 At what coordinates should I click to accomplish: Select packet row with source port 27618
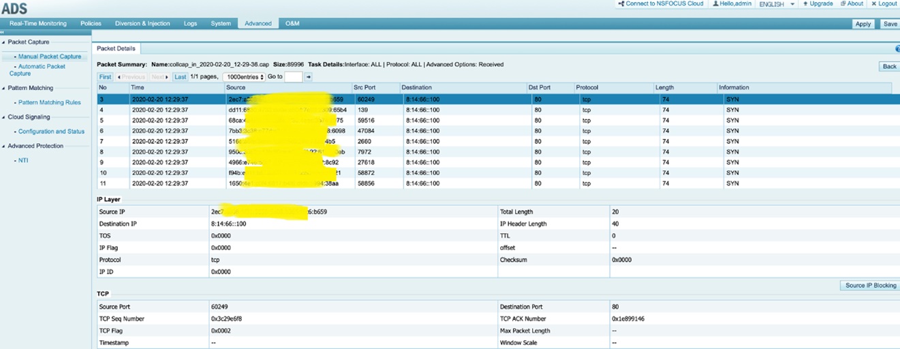click(x=499, y=162)
